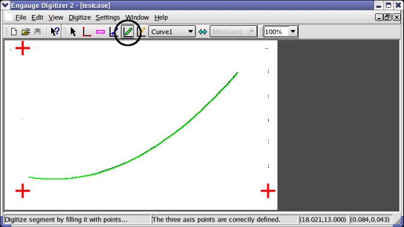Screen dimensions: 404x227
Task: Select the magenta Scale Bar tool
Action: pos(100,32)
